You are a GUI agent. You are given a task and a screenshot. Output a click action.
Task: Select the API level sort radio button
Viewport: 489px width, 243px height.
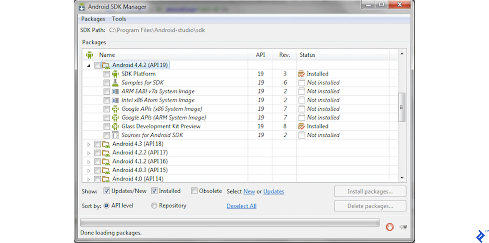106,206
